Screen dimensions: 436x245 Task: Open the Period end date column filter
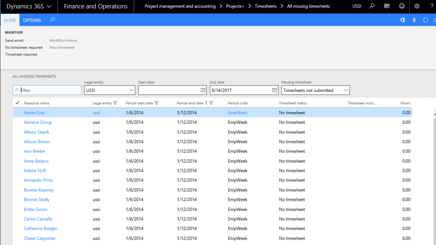211,103
